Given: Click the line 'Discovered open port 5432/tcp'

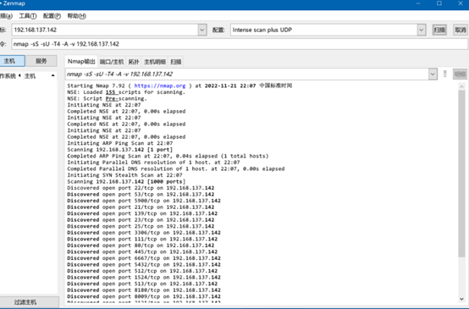Looking at the screenshot, I should 144,265.
